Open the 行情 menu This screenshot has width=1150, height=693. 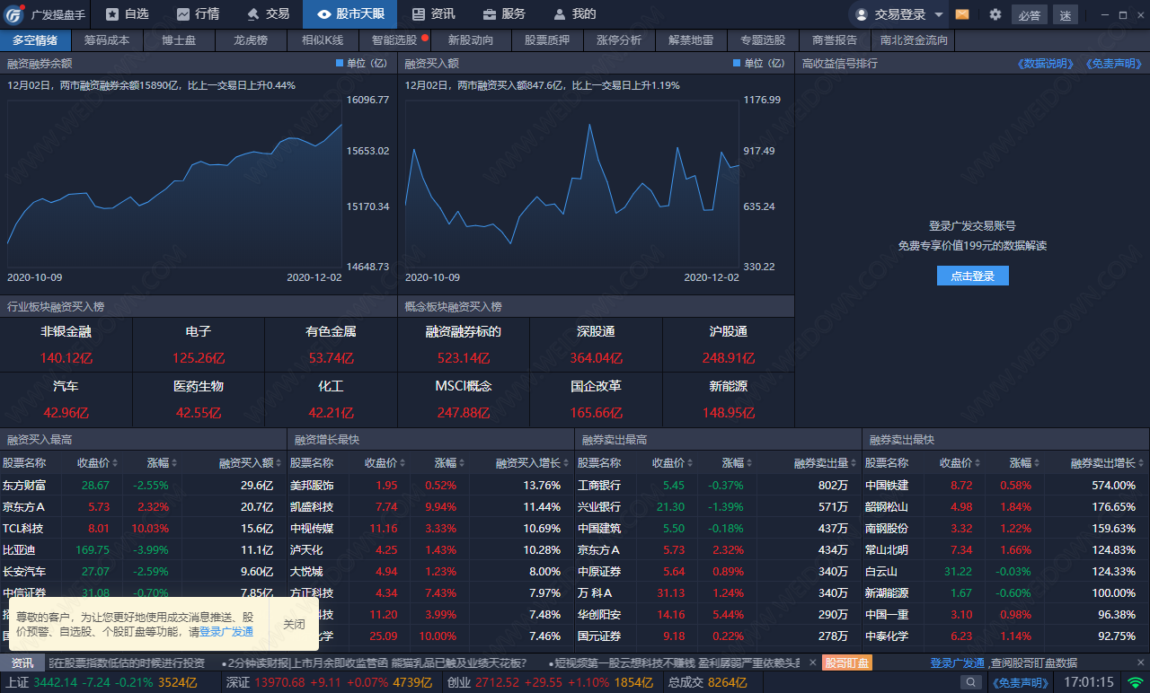click(x=198, y=14)
